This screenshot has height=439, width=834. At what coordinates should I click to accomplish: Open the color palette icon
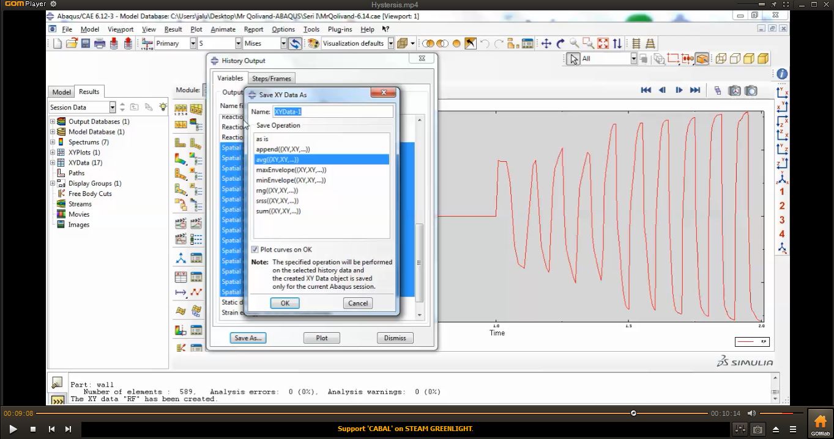point(313,43)
